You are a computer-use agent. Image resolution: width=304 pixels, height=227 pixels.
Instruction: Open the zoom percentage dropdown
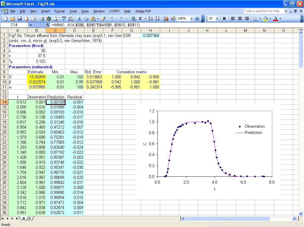click(192, 19)
